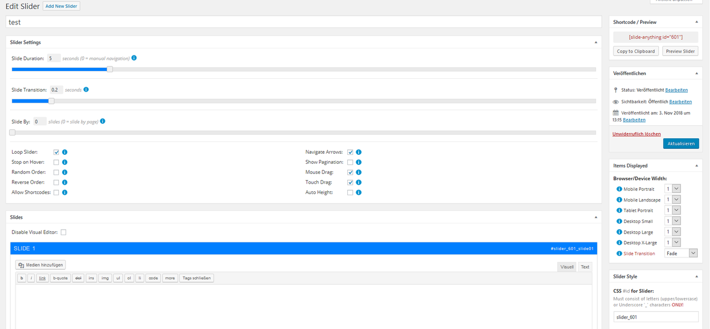Screen dimensions: 710x329
Task: Open info icon next to Slide By
Action: (103, 121)
